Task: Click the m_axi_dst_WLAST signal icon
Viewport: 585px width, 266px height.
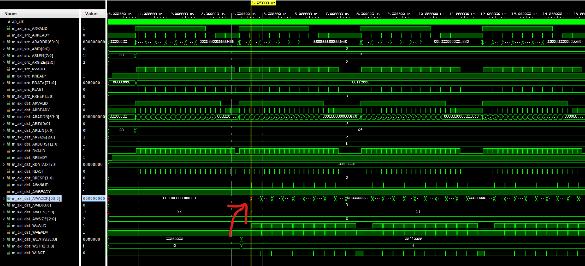Action: (x=9, y=253)
